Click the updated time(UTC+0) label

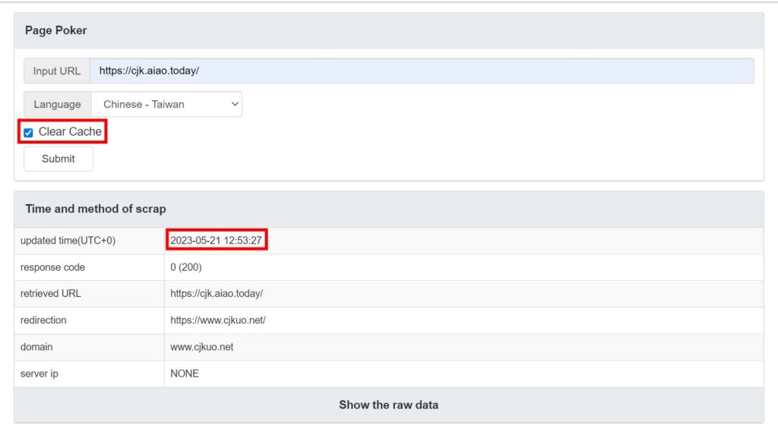tap(68, 241)
